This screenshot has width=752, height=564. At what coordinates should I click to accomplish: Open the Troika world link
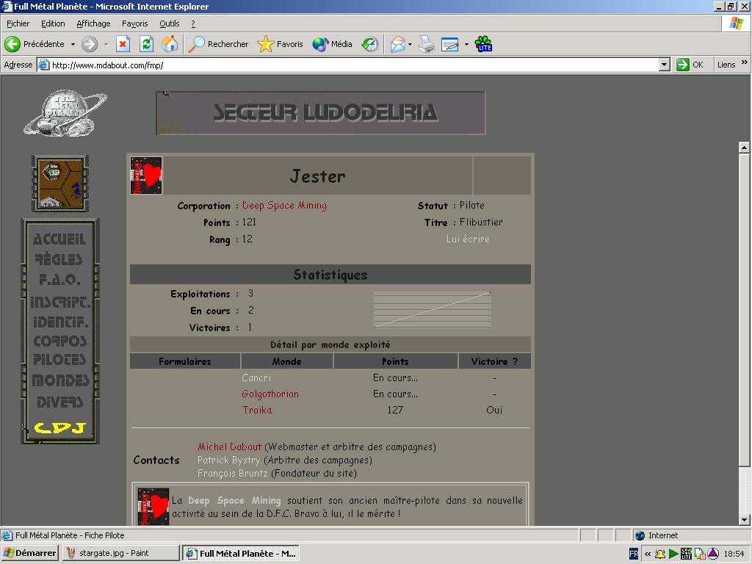257,410
